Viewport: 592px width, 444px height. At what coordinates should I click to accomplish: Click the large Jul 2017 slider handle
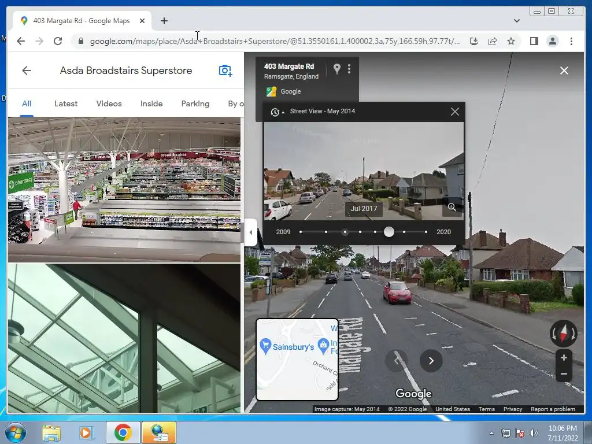[389, 232]
